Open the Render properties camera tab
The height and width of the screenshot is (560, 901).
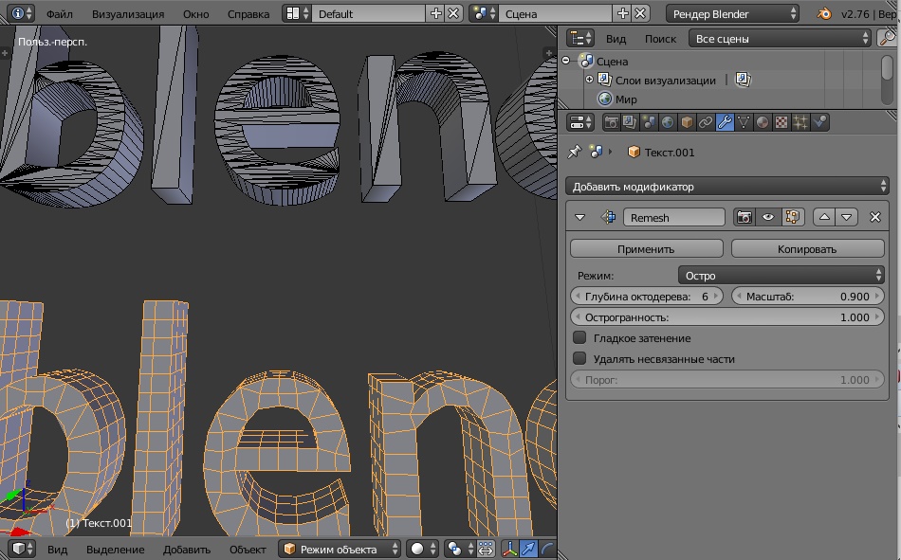pos(612,122)
